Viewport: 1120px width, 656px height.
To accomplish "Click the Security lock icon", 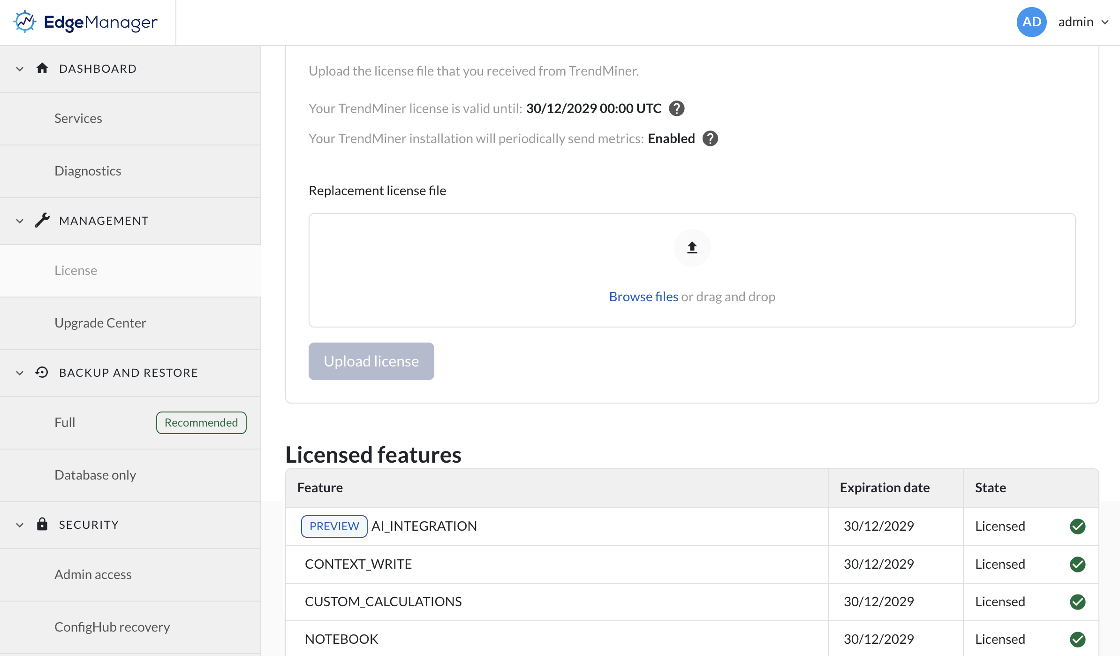I will 42,524.
